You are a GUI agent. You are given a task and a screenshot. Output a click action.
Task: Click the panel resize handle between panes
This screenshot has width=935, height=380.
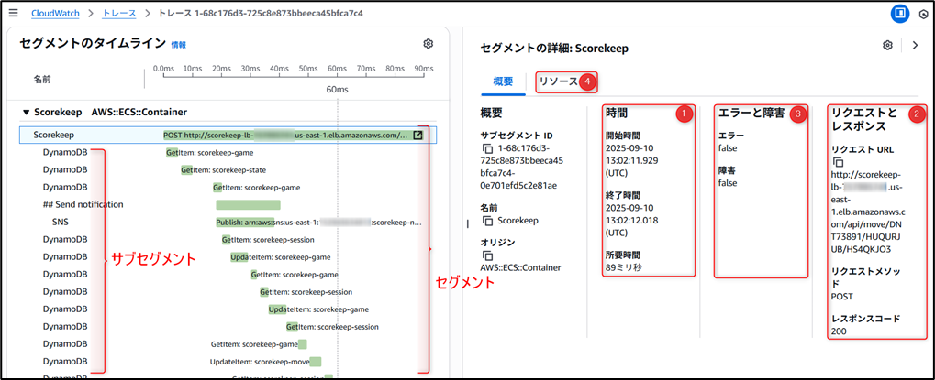pos(469,223)
